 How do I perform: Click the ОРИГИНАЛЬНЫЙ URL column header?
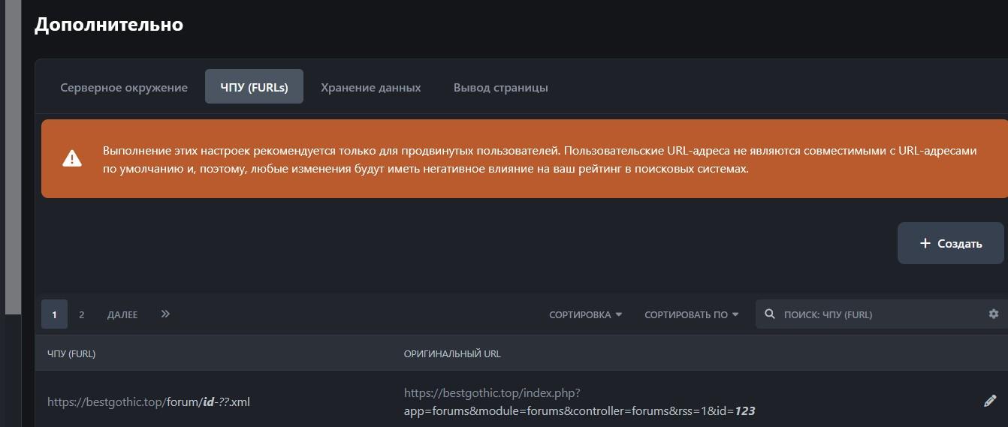[452, 353]
